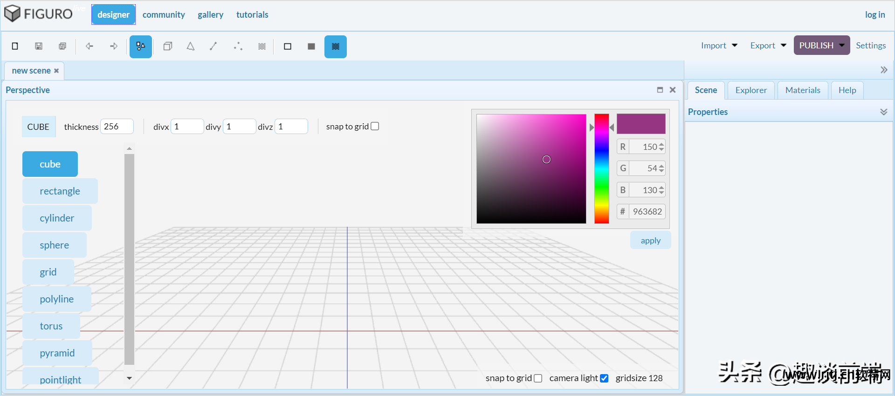
Task: Open Settings
Action: [871, 46]
